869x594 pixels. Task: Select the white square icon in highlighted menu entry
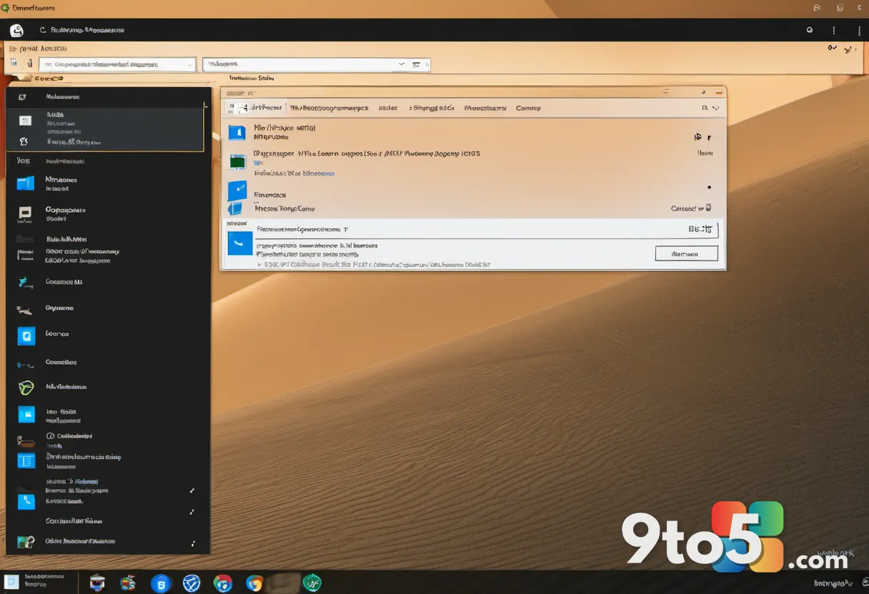pyautogui.click(x=25, y=121)
